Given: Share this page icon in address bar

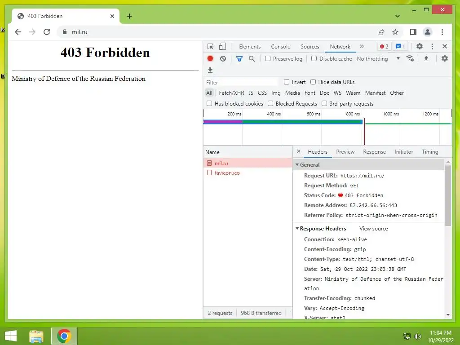Looking at the screenshot, I should pos(381,32).
